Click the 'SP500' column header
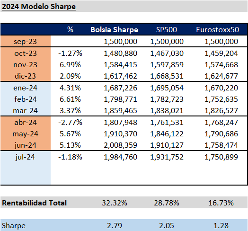248x231 pixels. pos(167,30)
